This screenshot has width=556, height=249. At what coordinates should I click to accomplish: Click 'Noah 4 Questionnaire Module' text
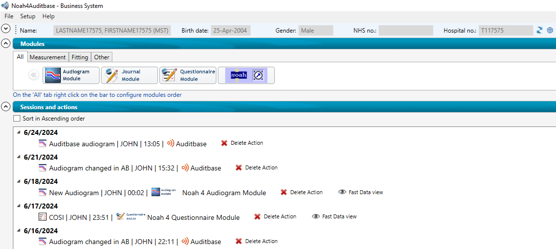tap(194, 217)
